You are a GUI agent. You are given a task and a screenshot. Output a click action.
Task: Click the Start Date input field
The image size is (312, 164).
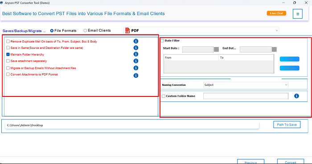pos(198,49)
